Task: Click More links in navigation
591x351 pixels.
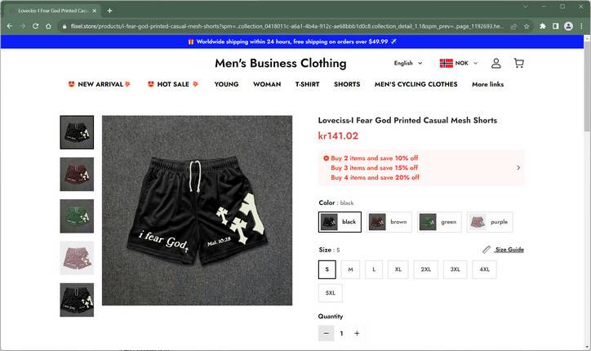Action: 487,84
